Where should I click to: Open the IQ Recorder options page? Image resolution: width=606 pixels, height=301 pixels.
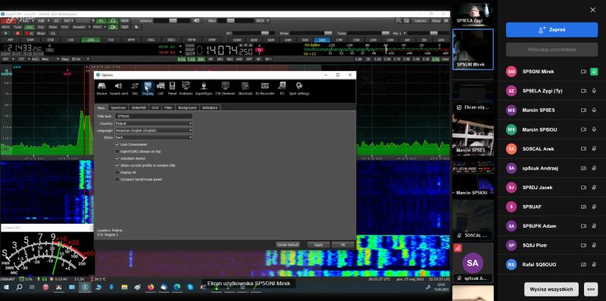(264, 88)
